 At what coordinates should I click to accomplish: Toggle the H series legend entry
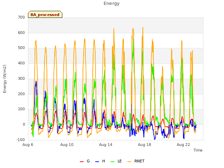pos(100,161)
